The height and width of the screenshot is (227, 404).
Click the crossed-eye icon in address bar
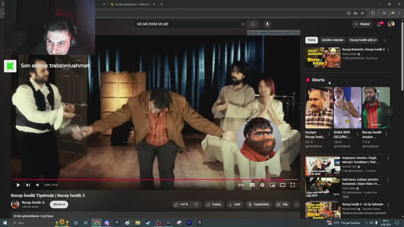click(355, 13)
